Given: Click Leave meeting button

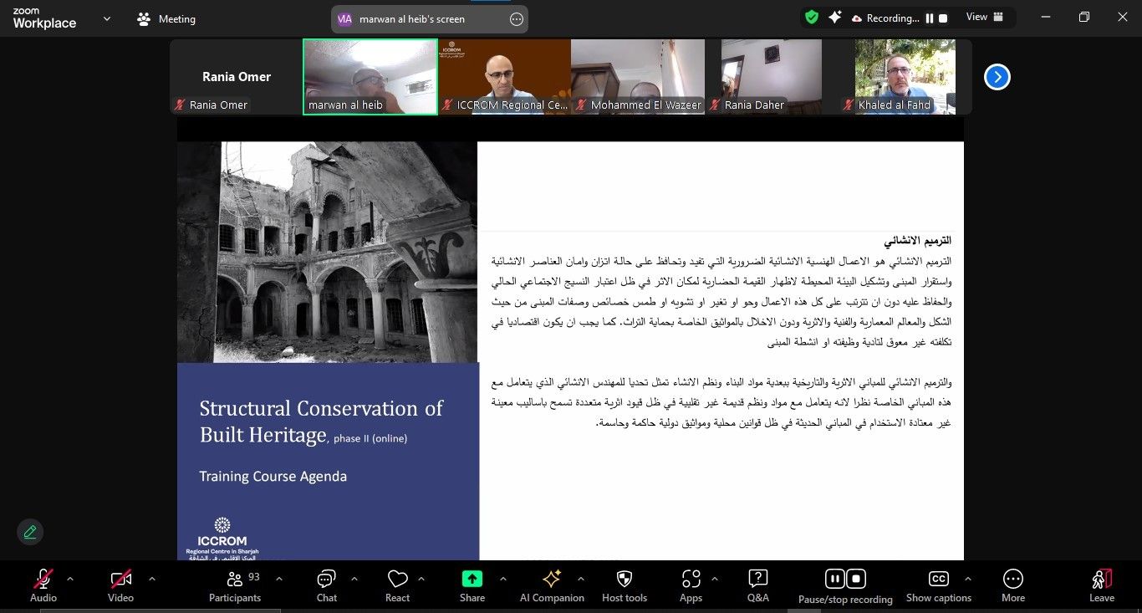Looking at the screenshot, I should coord(1101,585).
